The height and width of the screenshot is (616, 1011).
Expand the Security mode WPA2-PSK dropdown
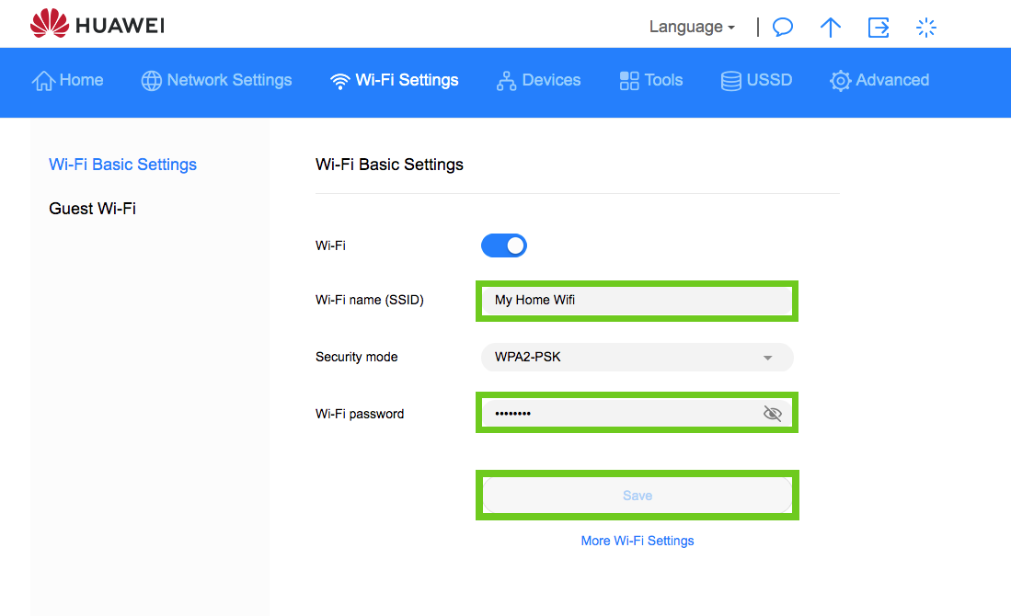point(637,357)
